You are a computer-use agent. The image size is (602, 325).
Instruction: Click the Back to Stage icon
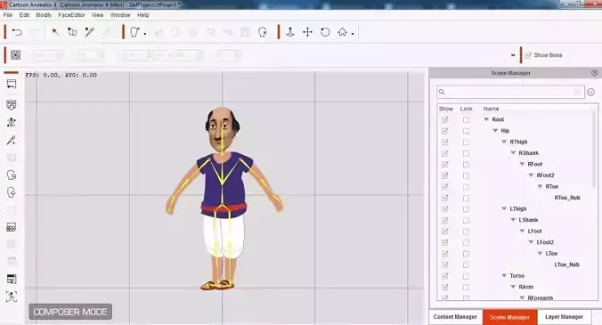coord(12,84)
